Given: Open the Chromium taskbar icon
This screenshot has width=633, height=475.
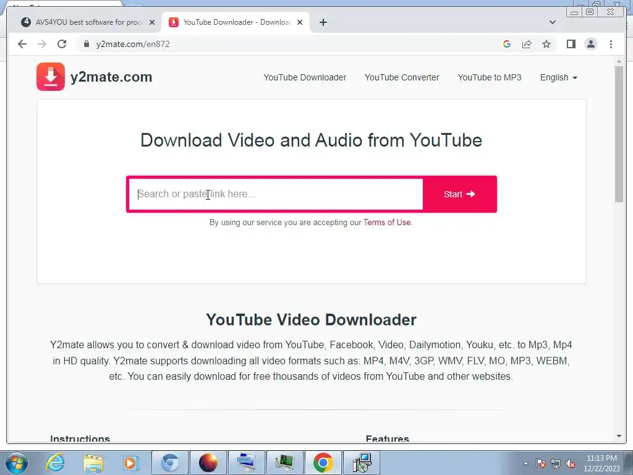Looking at the screenshot, I should click(x=170, y=463).
